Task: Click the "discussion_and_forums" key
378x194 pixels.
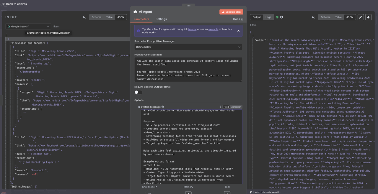Action: 27,43
